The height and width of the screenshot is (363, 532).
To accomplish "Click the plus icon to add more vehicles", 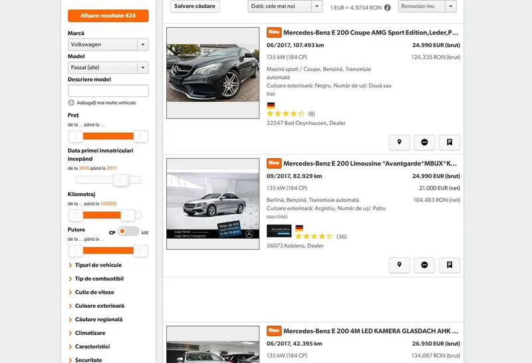I will pos(71,102).
